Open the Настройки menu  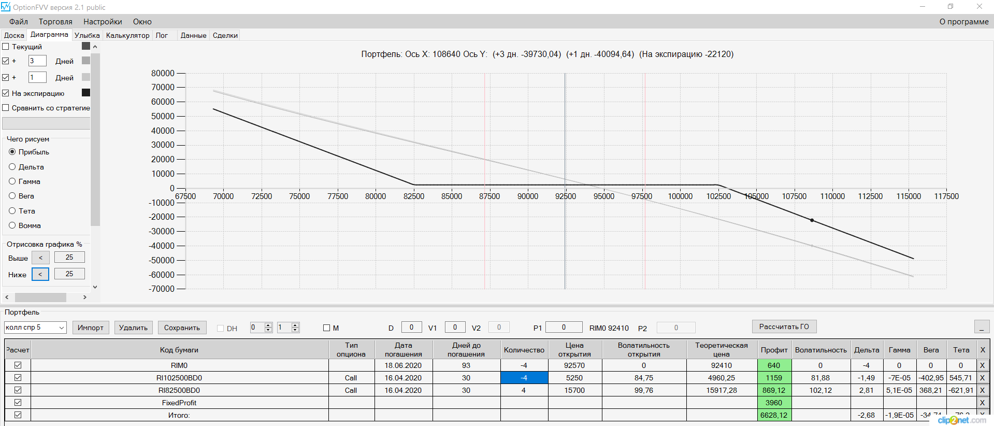103,22
